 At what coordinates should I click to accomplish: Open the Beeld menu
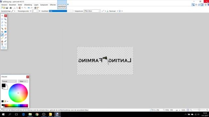20,5
